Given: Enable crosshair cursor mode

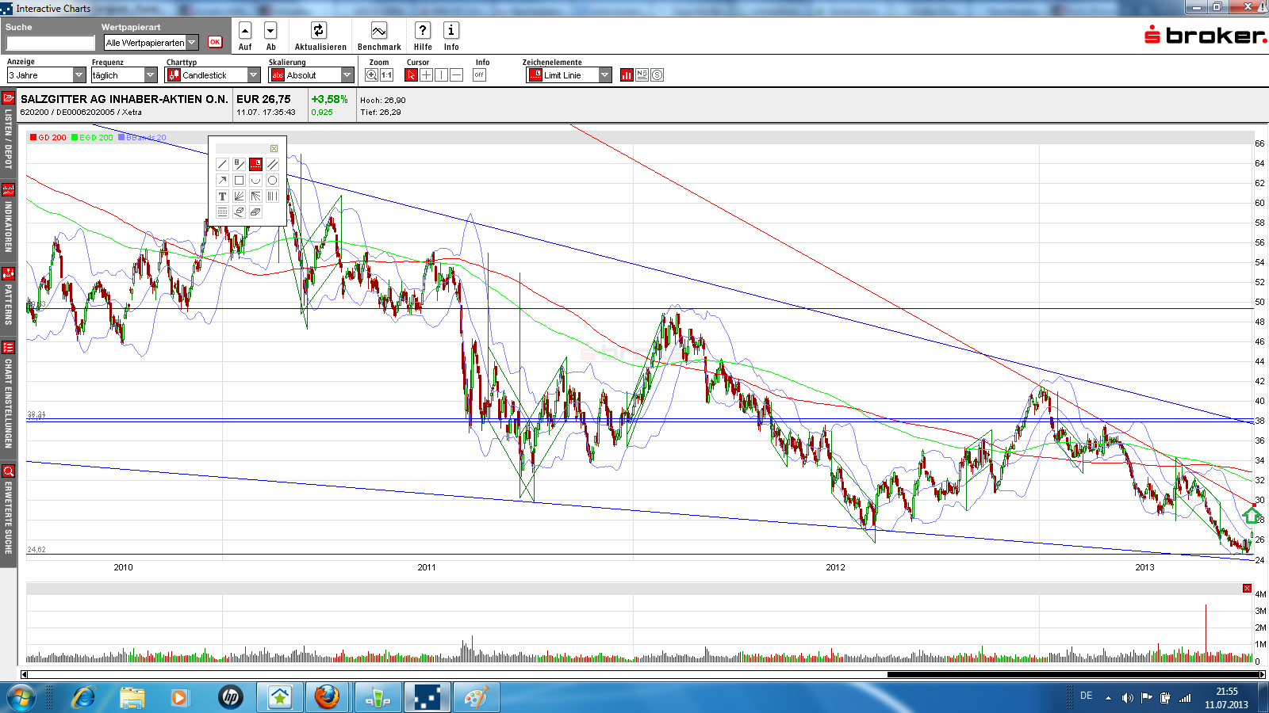Looking at the screenshot, I should (426, 75).
